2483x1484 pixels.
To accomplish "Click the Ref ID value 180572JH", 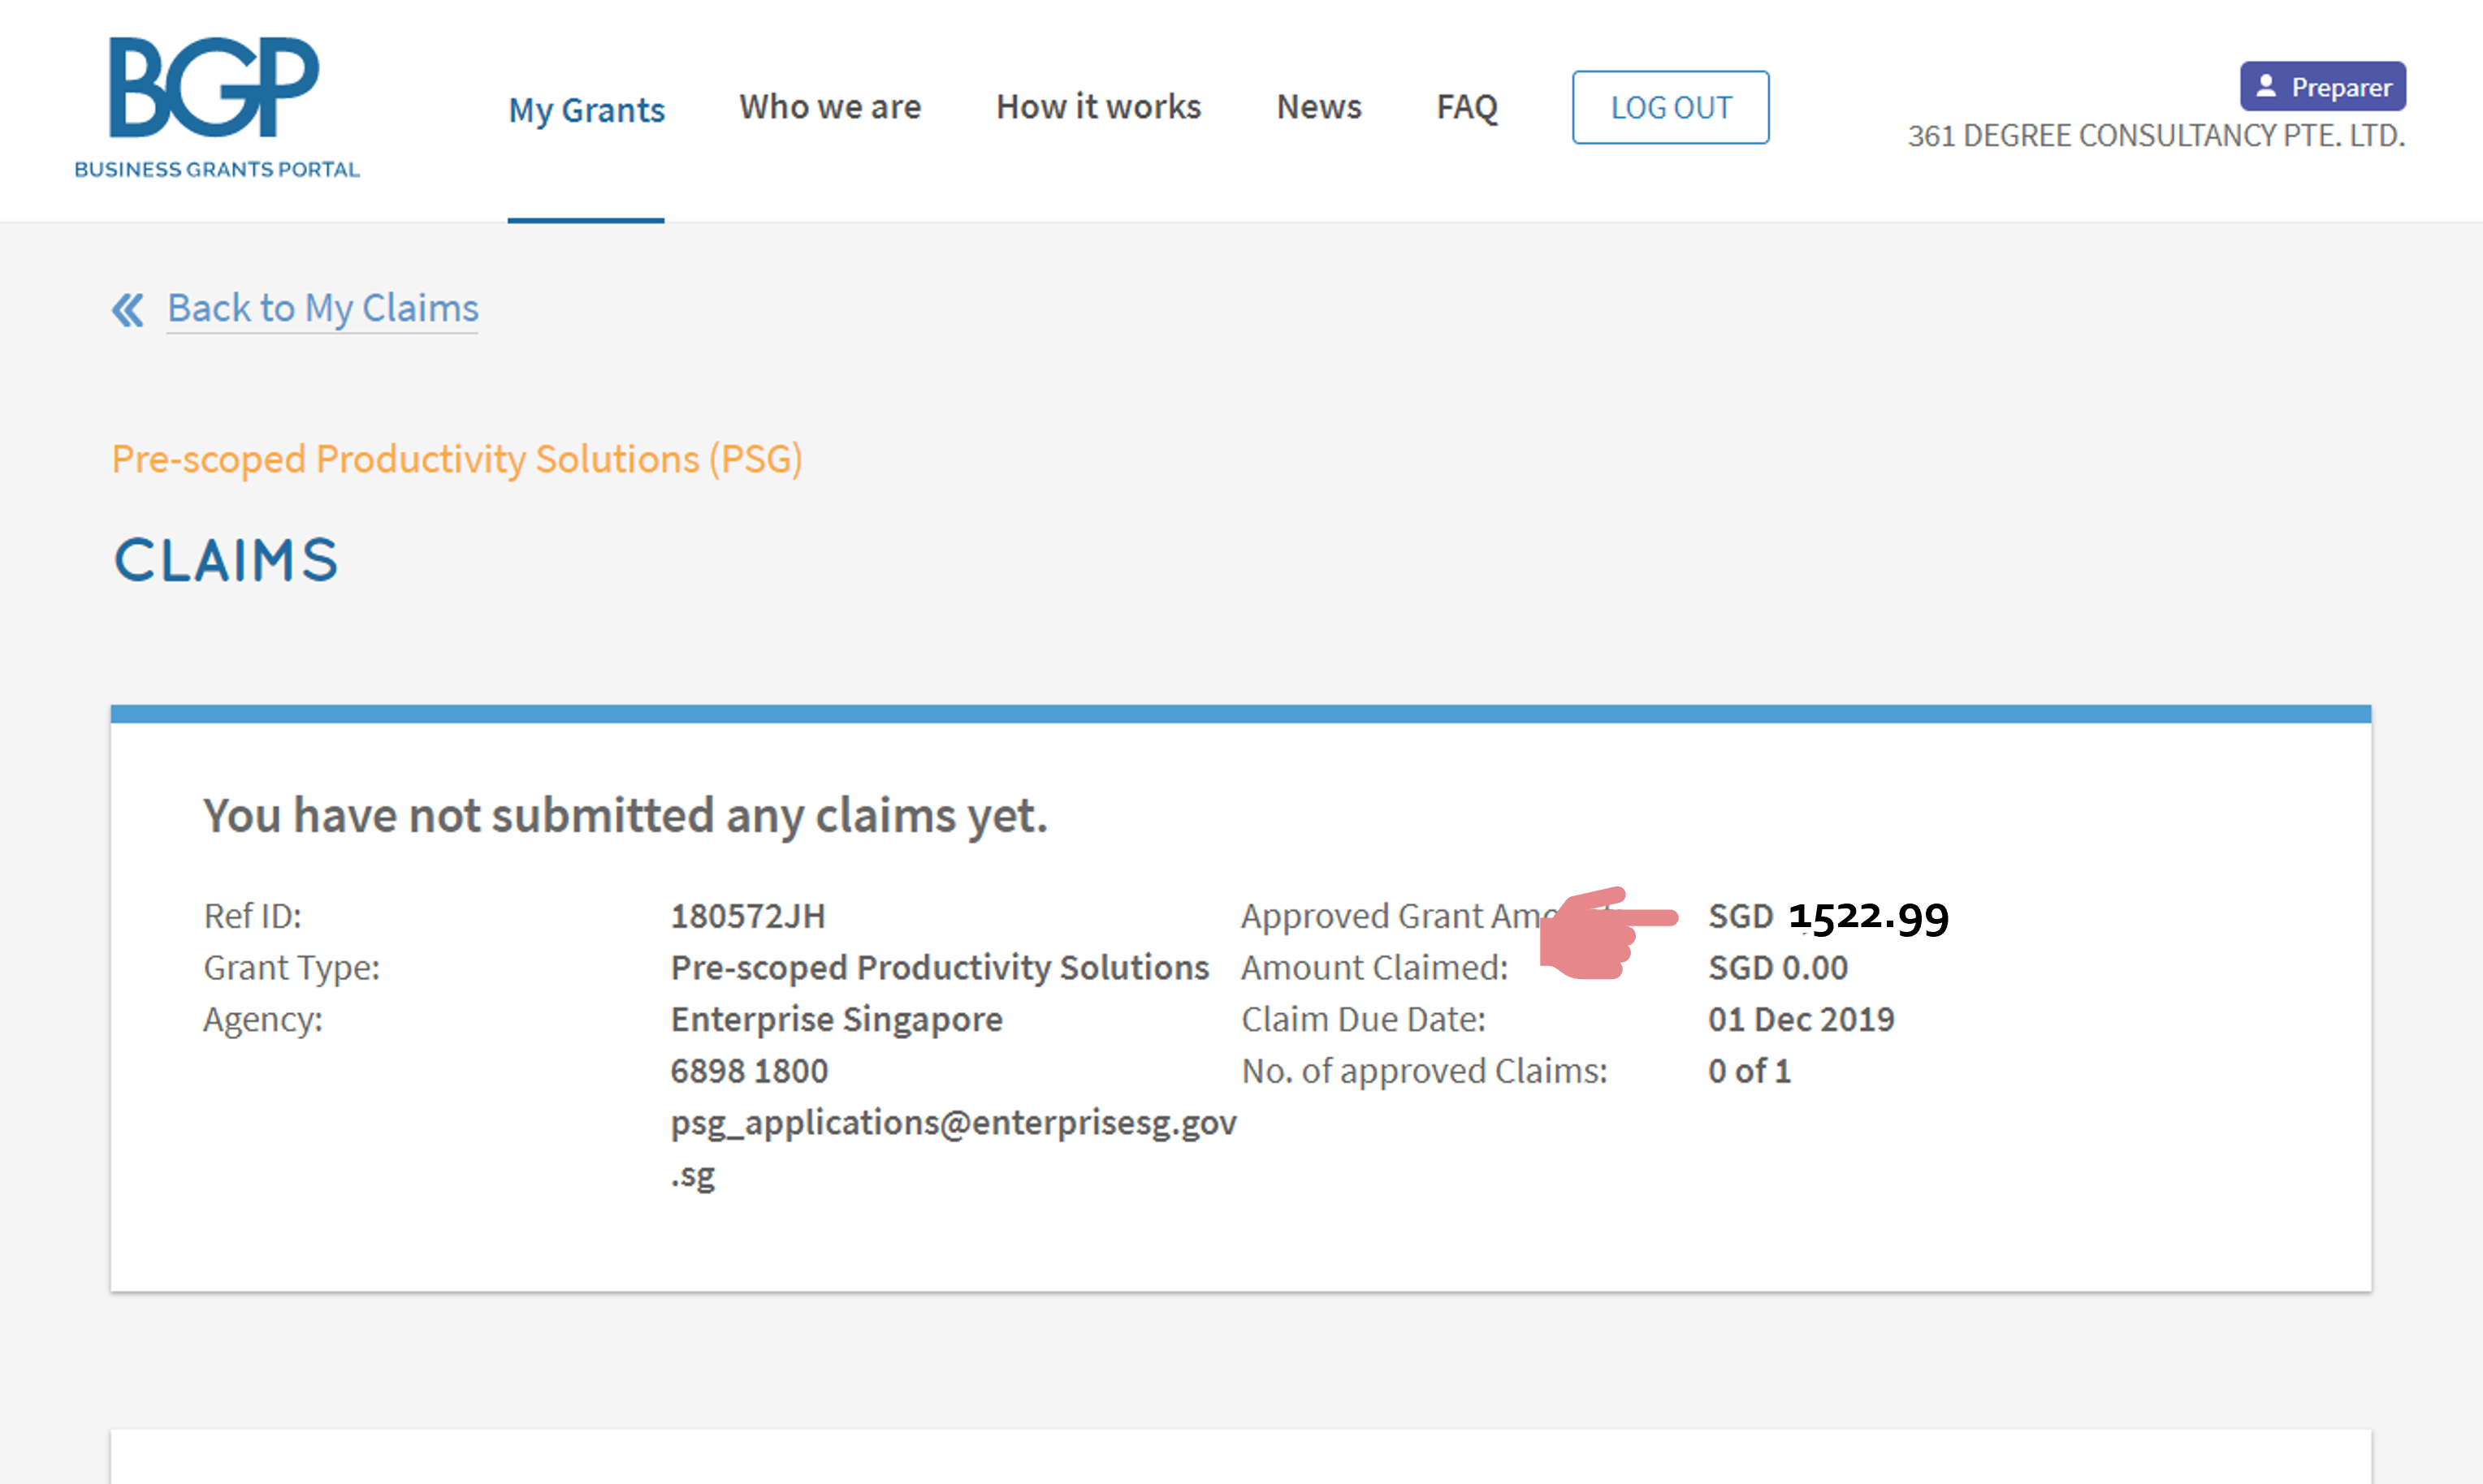I will (747, 916).
